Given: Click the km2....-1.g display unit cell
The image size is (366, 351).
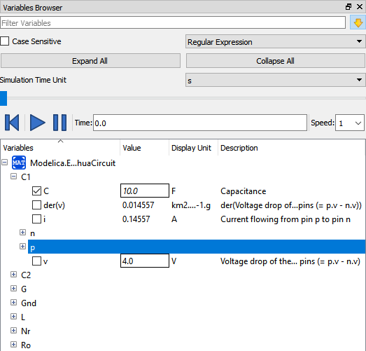Looking at the screenshot, I should (191, 205).
